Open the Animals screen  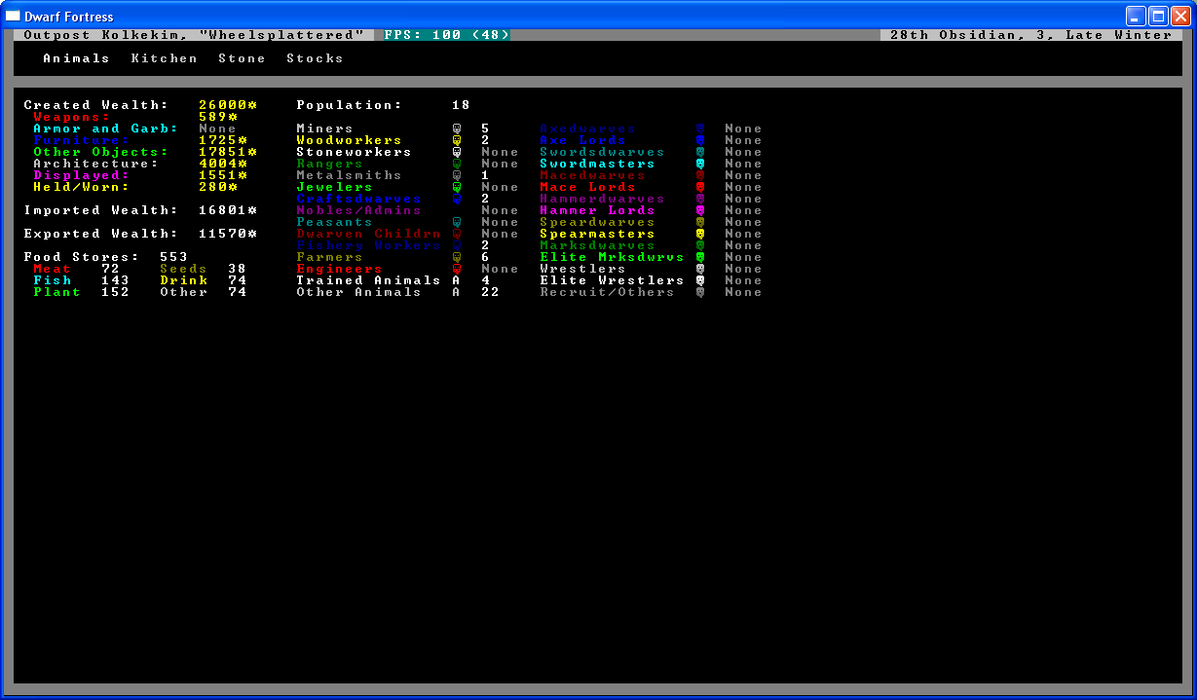tap(76, 58)
